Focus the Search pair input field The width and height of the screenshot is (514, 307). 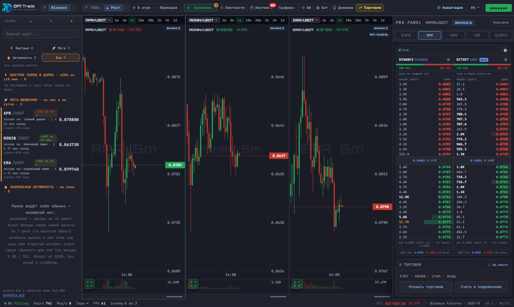(41, 34)
